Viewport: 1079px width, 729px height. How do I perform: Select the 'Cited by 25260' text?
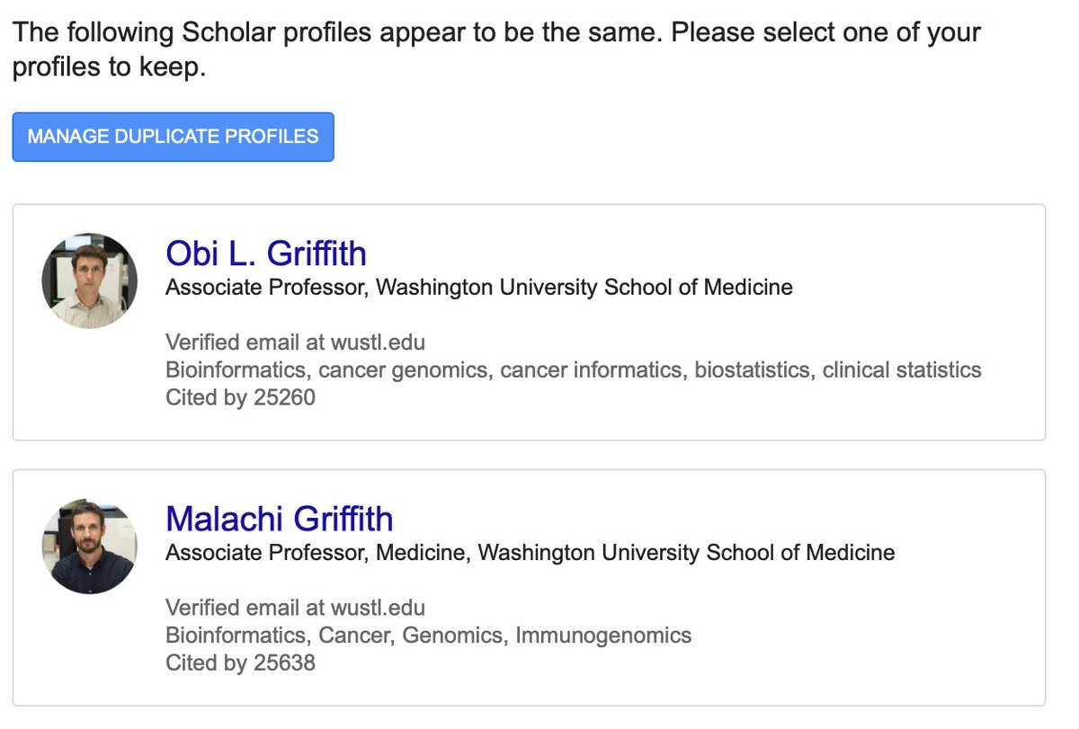[x=240, y=397]
